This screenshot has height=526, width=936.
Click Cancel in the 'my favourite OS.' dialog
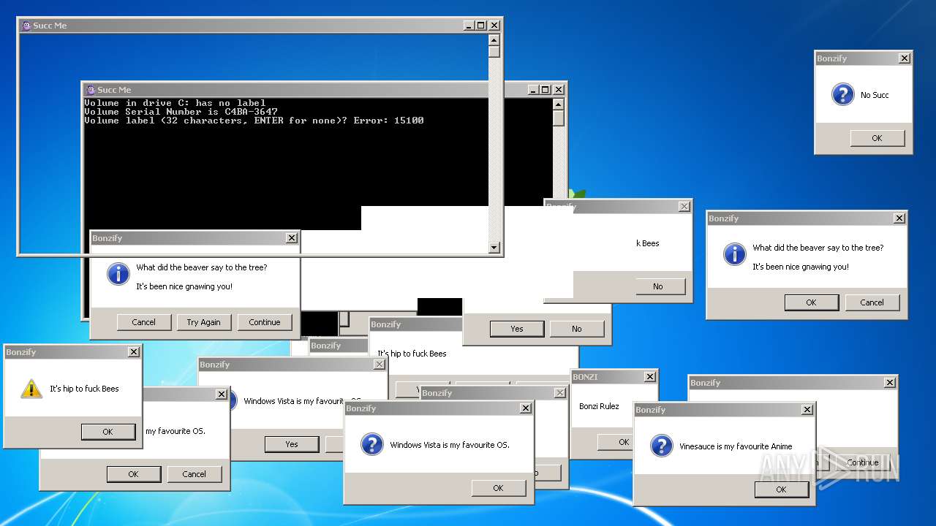coord(194,474)
